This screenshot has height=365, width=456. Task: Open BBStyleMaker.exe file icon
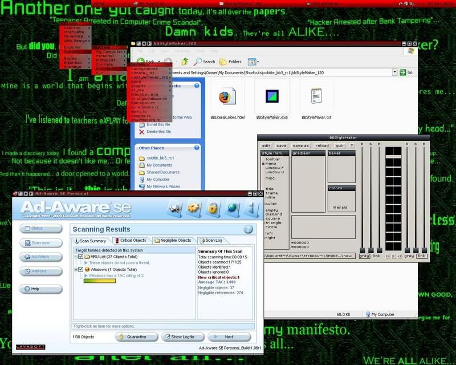pyautogui.click(x=272, y=98)
